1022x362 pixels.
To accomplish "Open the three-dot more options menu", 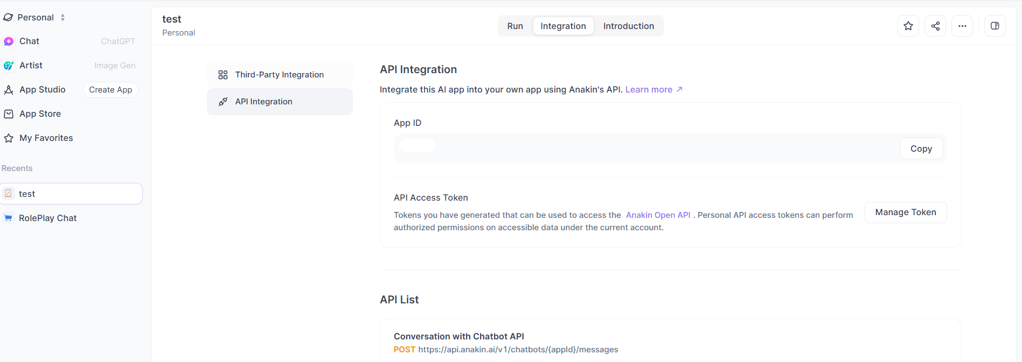I will point(962,26).
